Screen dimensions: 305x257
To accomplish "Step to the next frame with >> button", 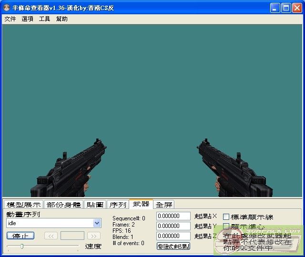I will pos(94,236).
